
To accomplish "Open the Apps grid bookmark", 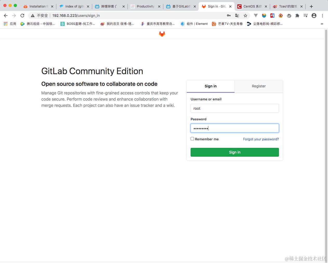I will tap(10, 24).
